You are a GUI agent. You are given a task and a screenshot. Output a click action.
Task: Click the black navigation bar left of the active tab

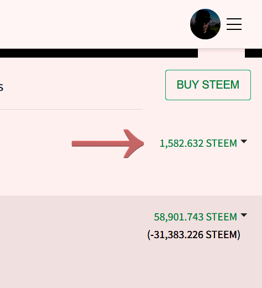tap(99, 53)
